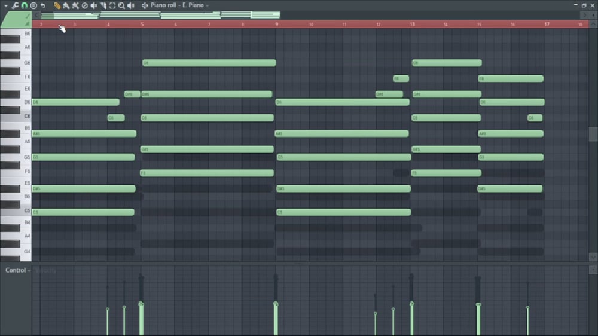Select the Paint brush tool
Viewport: 598px width, 336px height.
[x=66, y=5]
